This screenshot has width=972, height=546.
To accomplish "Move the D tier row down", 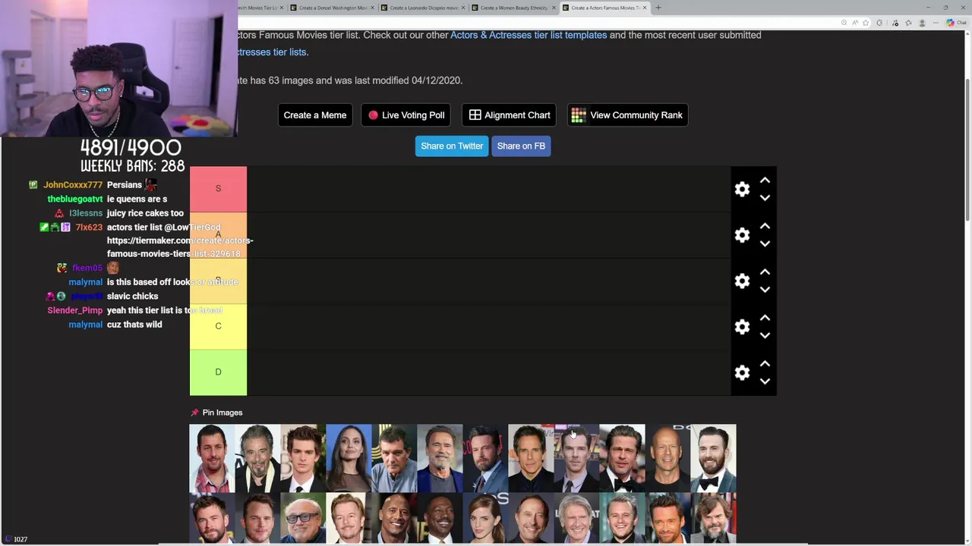I will click(x=765, y=381).
